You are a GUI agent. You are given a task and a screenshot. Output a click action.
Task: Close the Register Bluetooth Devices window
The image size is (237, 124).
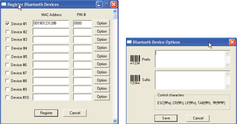[114, 4]
